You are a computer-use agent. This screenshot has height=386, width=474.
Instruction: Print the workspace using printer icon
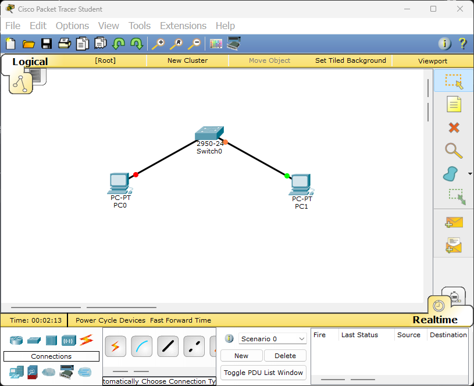pyautogui.click(x=65, y=44)
